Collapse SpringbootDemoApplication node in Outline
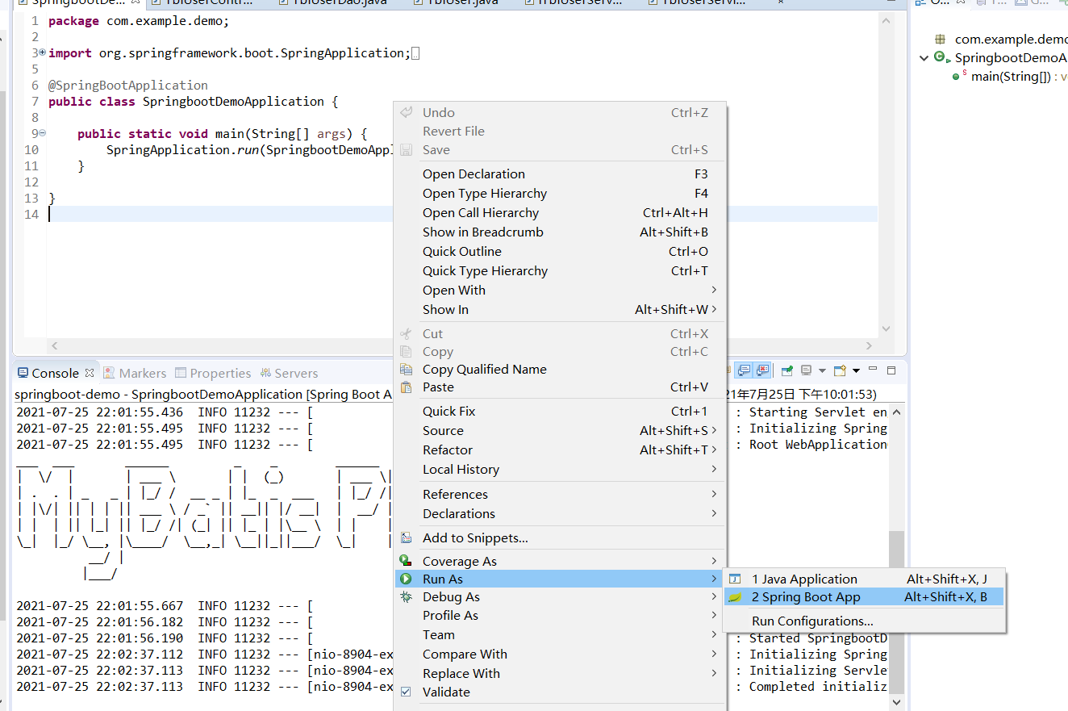 924,57
